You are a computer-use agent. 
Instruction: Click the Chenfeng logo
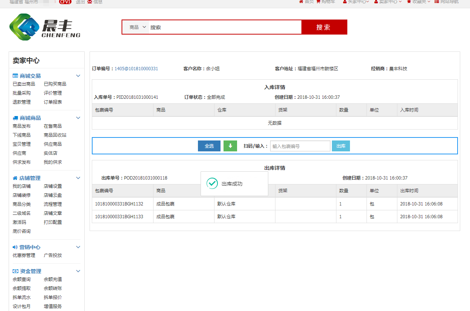pos(45,27)
